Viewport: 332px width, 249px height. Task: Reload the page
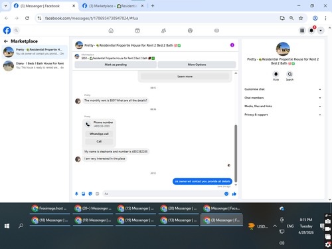click(x=27, y=18)
